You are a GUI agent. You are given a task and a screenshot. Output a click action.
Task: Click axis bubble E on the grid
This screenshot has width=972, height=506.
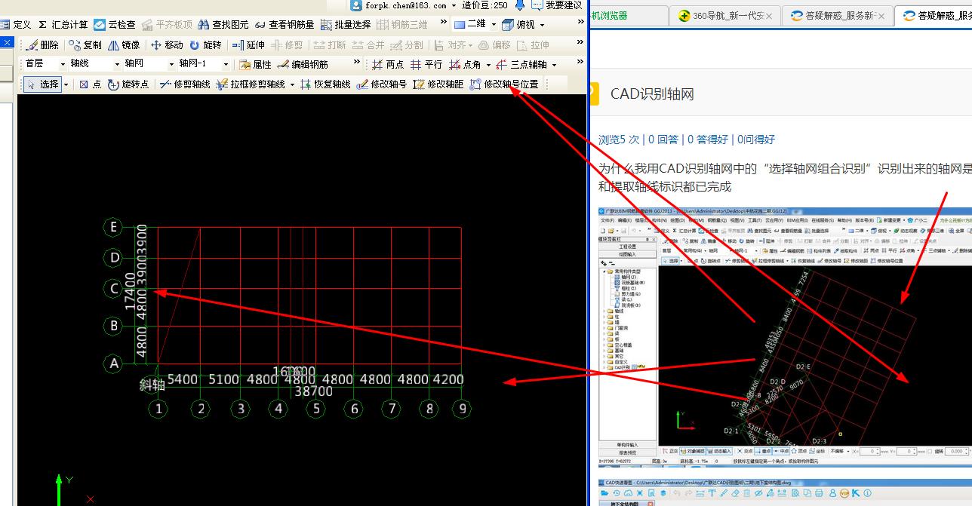pyautogui.click(x=114, y=226)
